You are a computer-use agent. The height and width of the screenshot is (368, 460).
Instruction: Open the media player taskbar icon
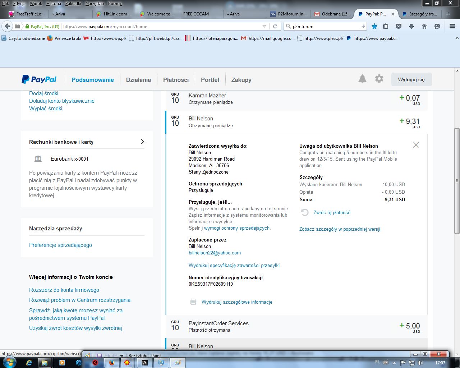click(62, 363)
